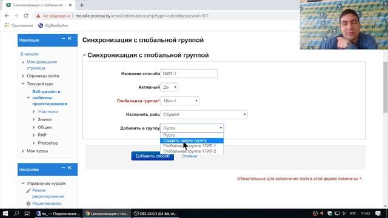Open Веб-дизайн и шаблоны проектирования course link
The image size is (388, 218).
pos(50,97)
